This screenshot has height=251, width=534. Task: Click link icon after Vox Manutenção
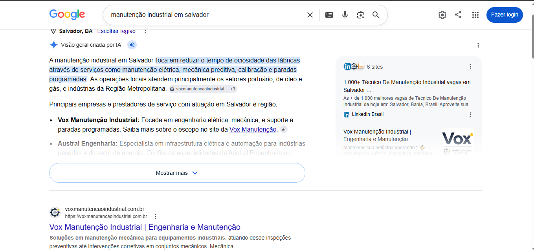tap(284, 129)
